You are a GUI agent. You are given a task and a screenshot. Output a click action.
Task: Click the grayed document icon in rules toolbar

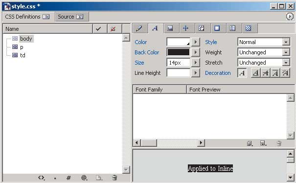point(99,178)
